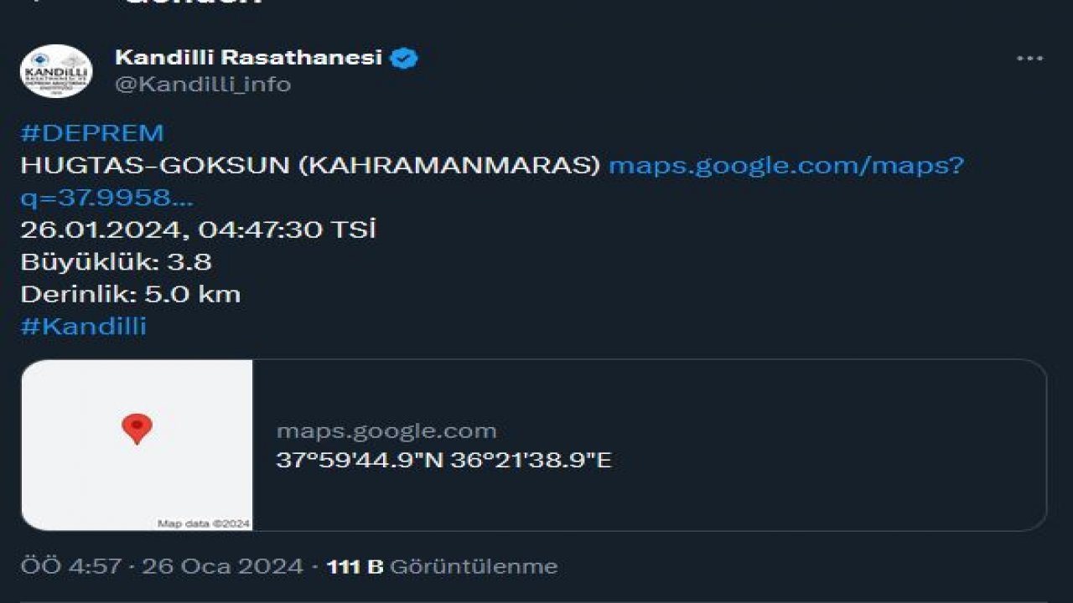
Task: Select the verified checkmark next to account name
Action: (x=407, y=58)
